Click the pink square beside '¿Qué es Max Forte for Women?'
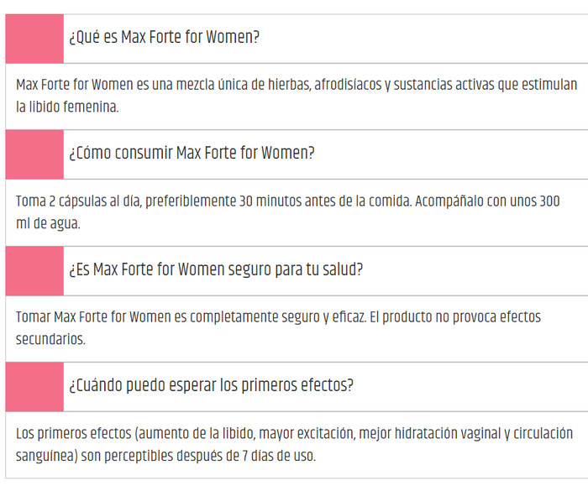The image size is (588, 486). coord(34,39)
